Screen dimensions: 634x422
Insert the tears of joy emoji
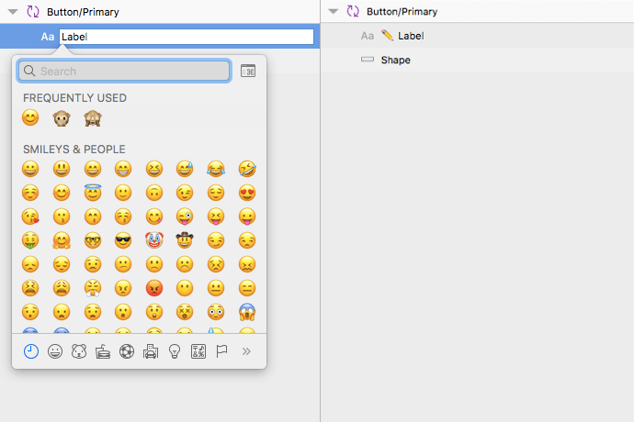pyautogui.click(x=216, y=169)
